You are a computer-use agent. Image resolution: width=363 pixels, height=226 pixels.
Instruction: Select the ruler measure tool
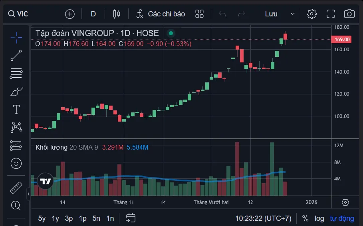[x=16, y=188]
